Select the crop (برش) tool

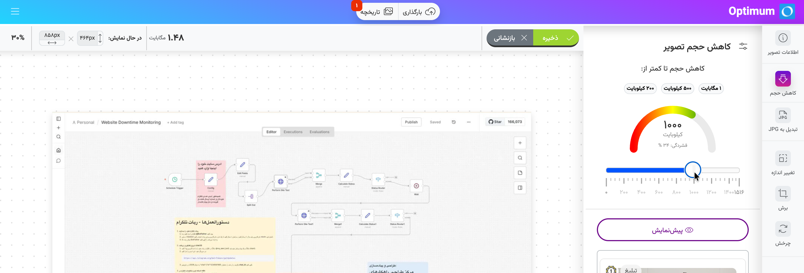[783, 194]
